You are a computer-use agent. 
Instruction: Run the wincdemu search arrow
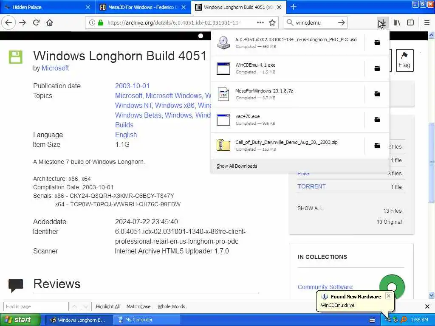pyautogui.click(x=342, y=22)
